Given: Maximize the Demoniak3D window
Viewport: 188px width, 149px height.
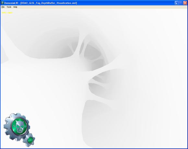Looking at the screenshot, I should [x=181, y=3].
